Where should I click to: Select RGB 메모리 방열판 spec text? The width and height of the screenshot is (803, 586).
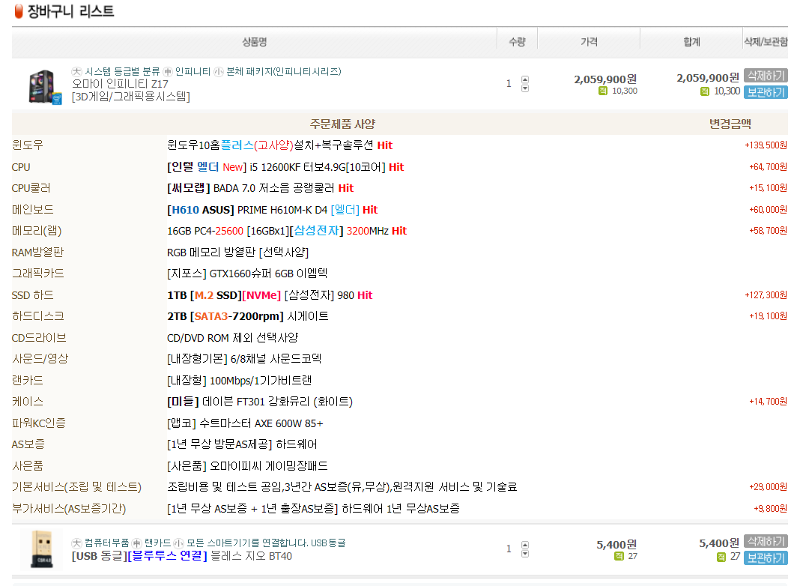[237, 252]
